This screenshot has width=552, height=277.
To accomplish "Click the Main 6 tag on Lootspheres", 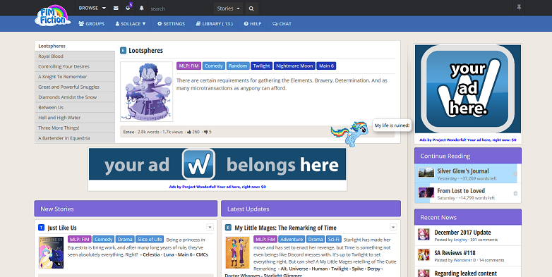I will 326,66.
